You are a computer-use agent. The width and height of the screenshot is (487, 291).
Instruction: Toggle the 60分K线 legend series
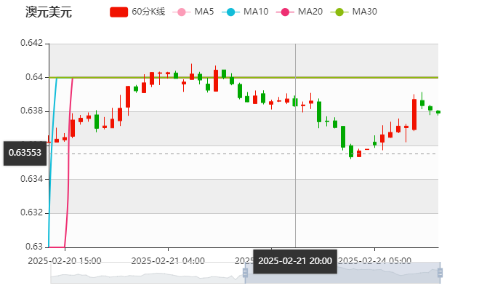(x=137, y=12)
